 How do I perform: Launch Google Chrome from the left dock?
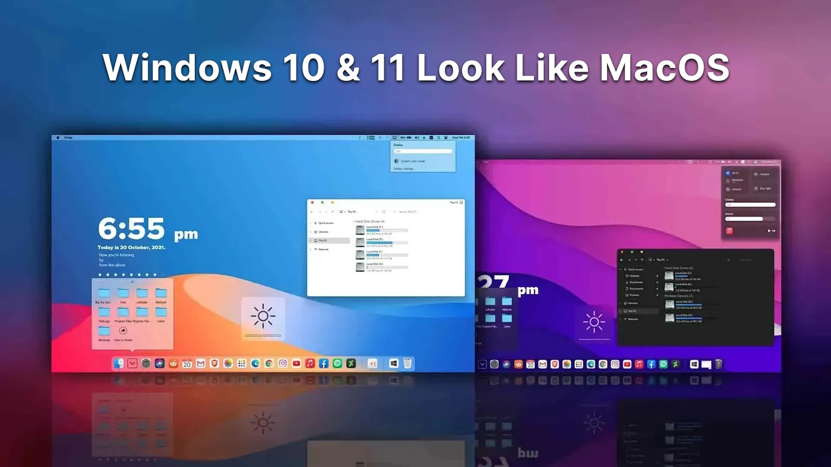pos(269,364)
